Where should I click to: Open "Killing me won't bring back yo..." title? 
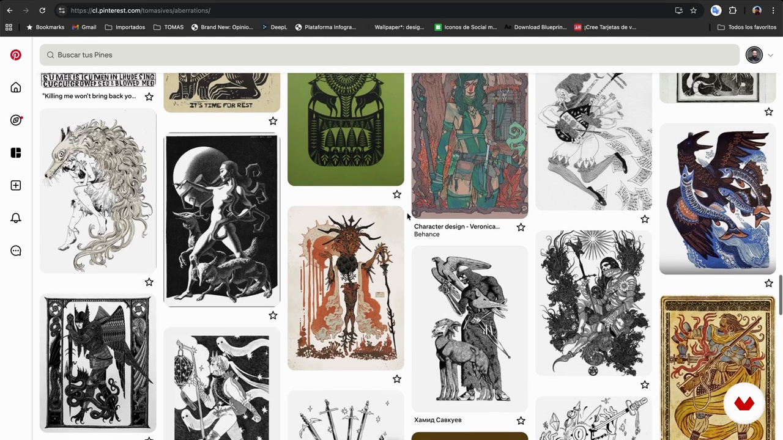[x=89, y=96]
